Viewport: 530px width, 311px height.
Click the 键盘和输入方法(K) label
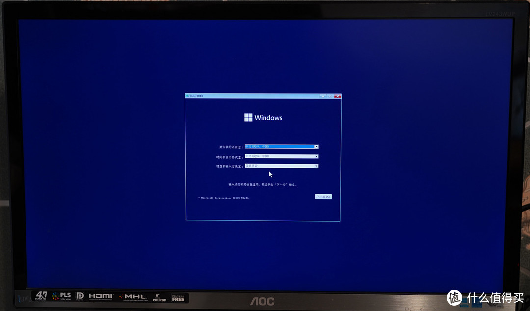pyautogui.click(x=230, y=166)
